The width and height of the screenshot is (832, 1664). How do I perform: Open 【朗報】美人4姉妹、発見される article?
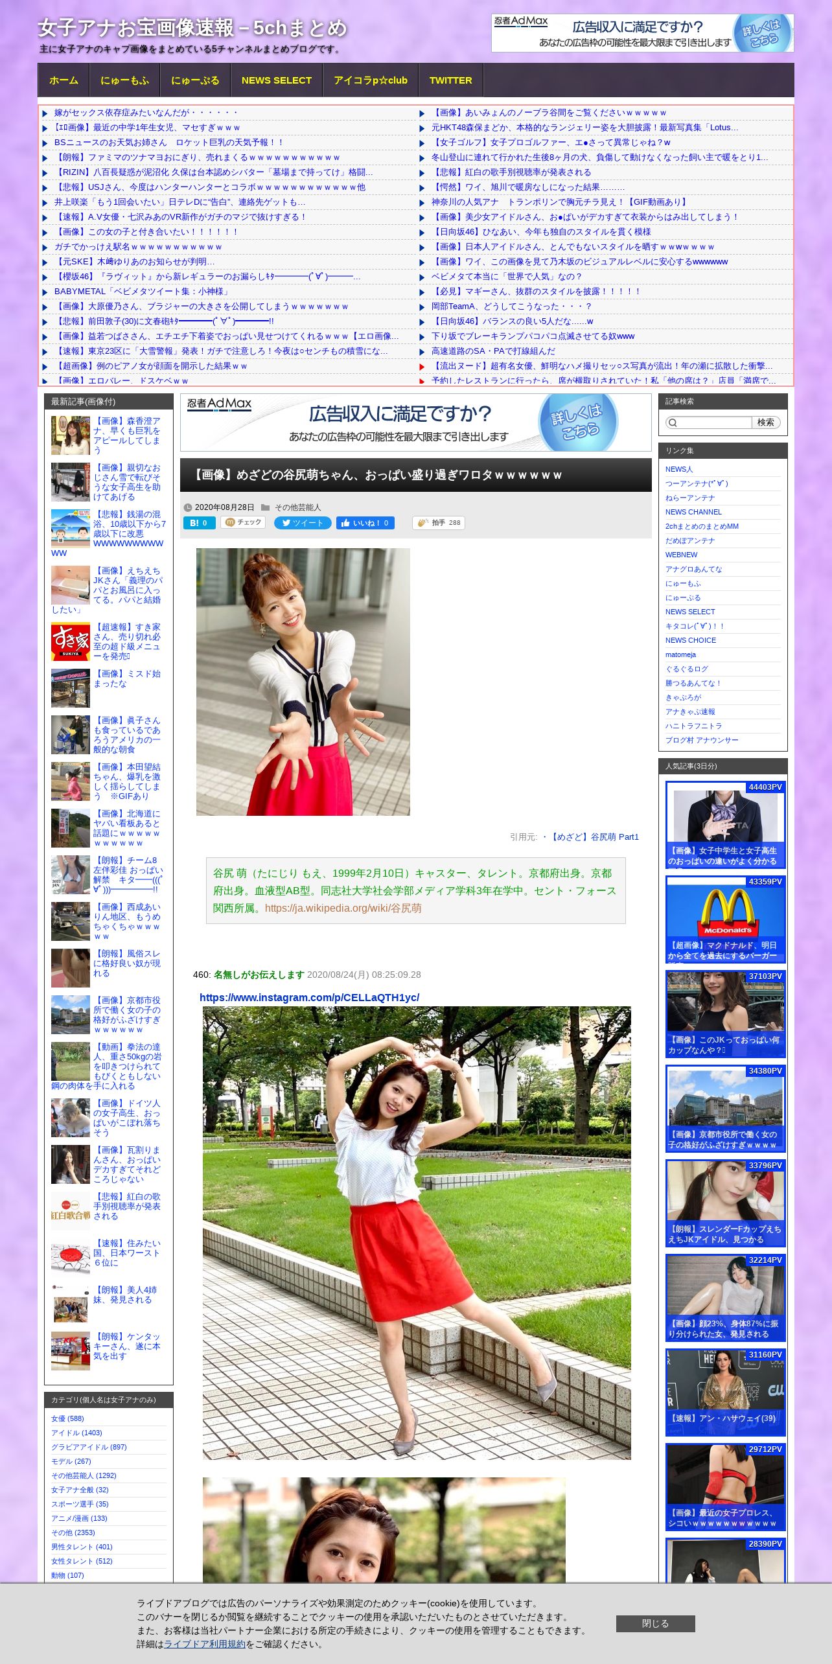click(x=125, y=1295)
